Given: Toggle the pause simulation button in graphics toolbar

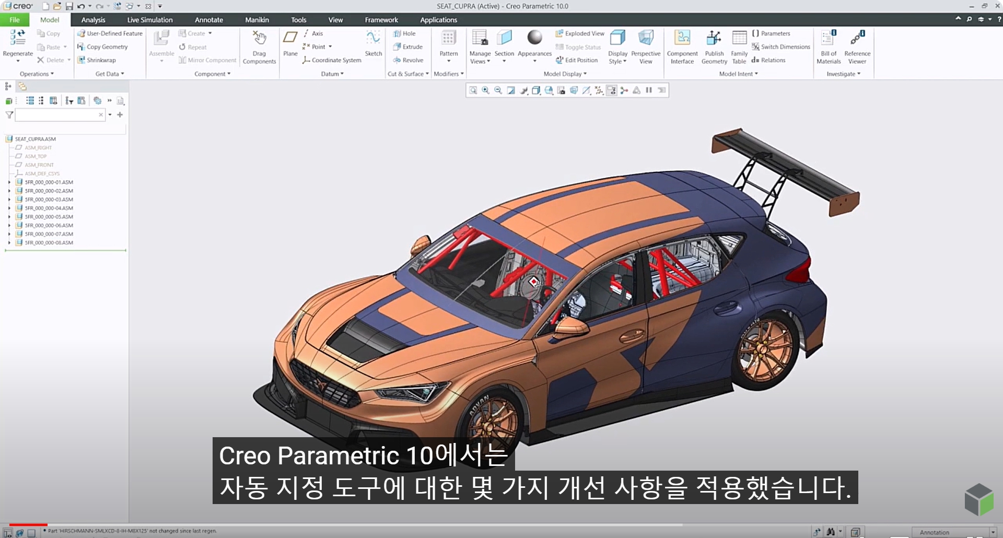Looking at the screenshot, I should (x=649, y=90).
